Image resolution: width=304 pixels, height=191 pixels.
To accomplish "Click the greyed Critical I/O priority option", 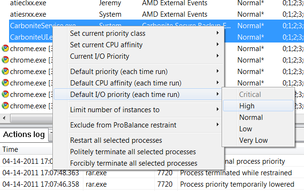I will (x=258, y=95).
